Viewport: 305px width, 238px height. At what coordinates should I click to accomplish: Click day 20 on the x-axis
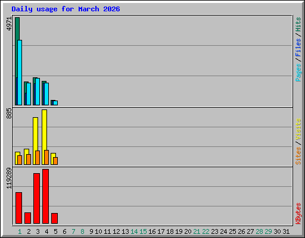188,231
